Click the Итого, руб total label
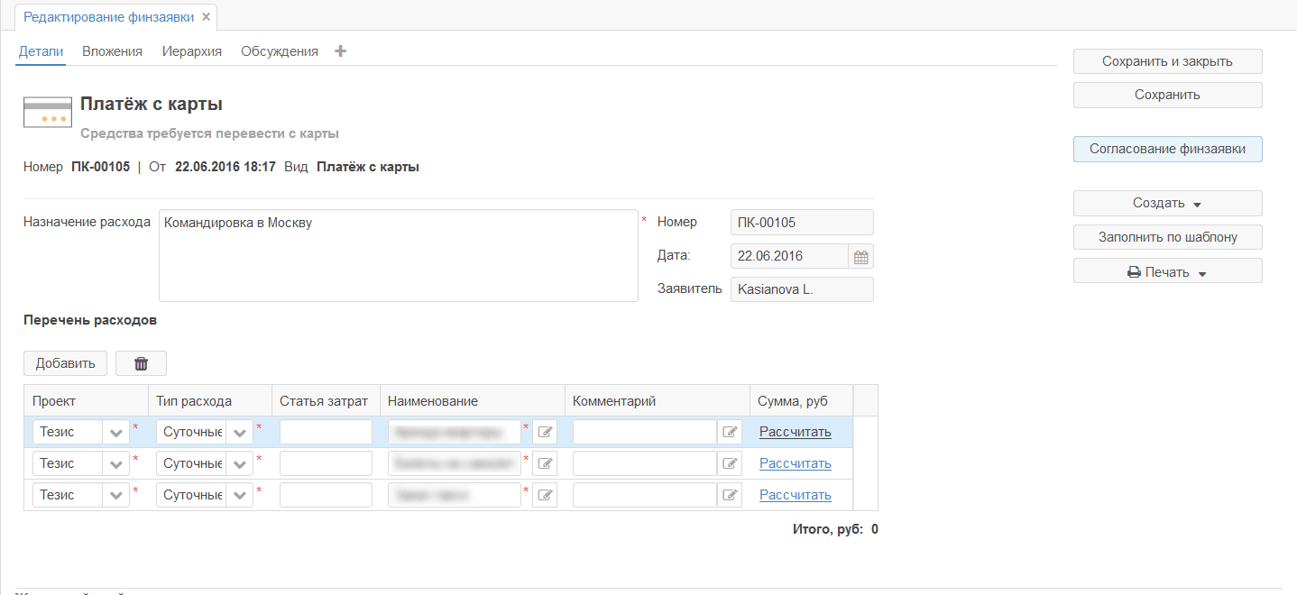The image size is (1297, 595). pos(828,529)
